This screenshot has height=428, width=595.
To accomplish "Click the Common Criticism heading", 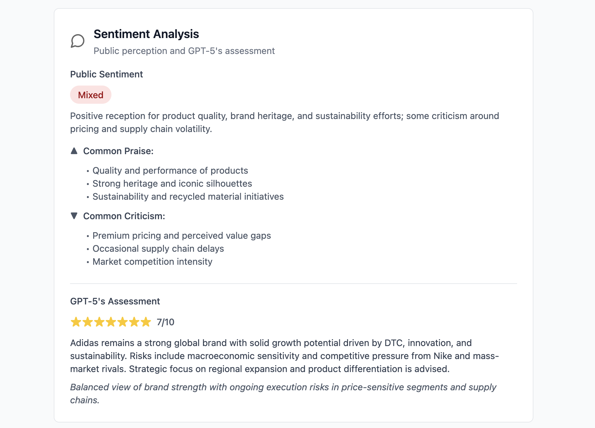I will coord(124,216).
